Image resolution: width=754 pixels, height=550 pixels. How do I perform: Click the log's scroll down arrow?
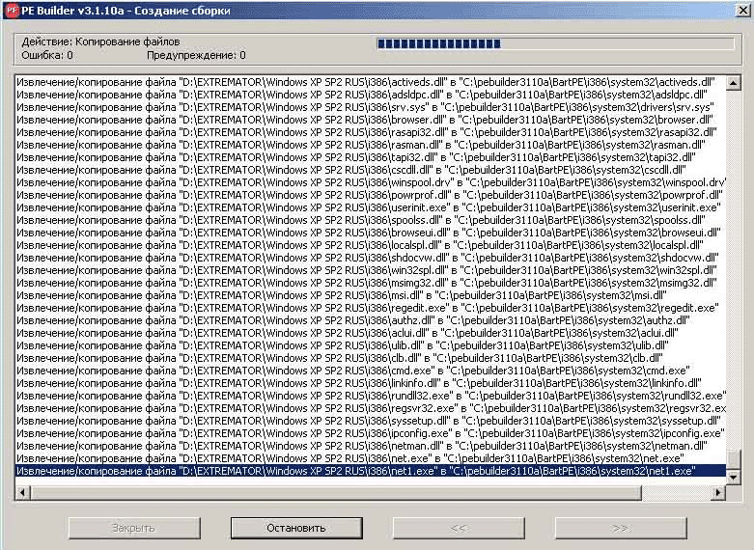coord(733,477)
